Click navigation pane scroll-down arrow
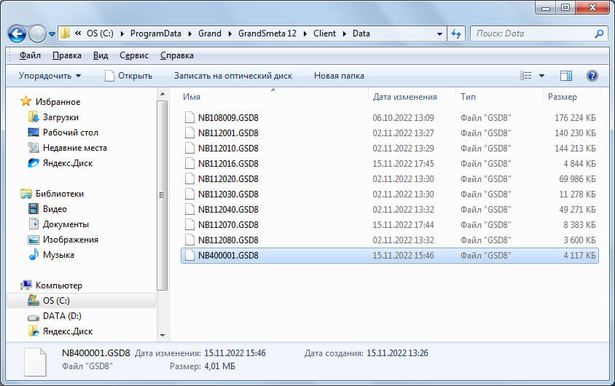This screenshot has width=615, height=386. 162,336
